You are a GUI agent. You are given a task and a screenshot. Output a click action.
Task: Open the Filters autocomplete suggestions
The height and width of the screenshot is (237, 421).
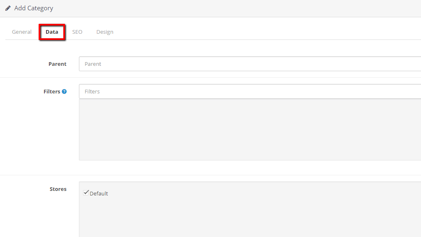pyautogui.click(x=206, y=91)
